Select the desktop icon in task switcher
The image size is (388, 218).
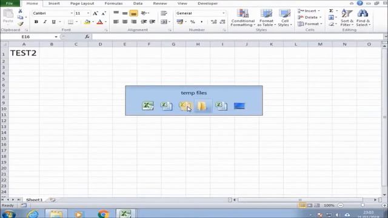(239, 106)
